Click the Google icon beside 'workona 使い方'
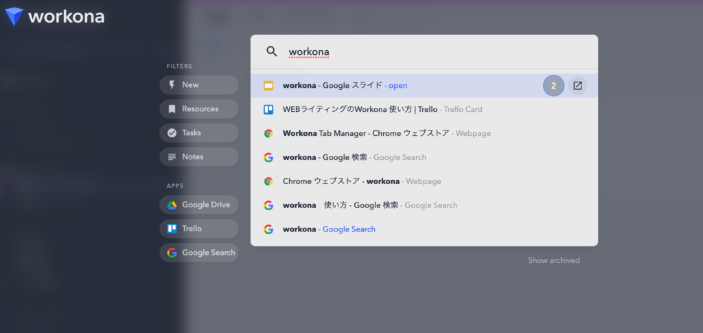 (x=268, y=205)
